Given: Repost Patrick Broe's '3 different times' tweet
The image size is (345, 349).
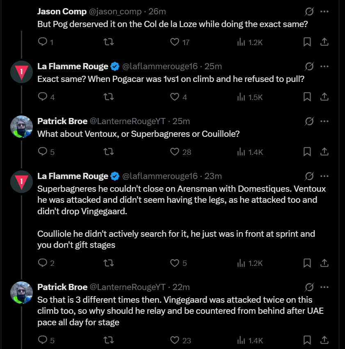Looking at the screenshot, I should coord(109,340).
